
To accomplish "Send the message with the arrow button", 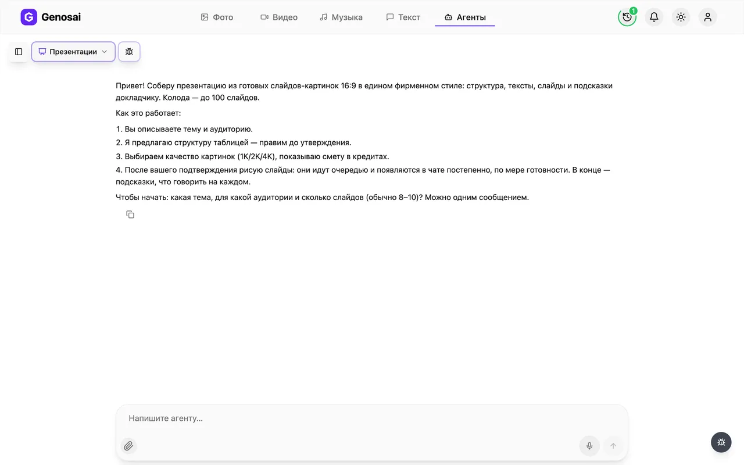I will 613,446.
